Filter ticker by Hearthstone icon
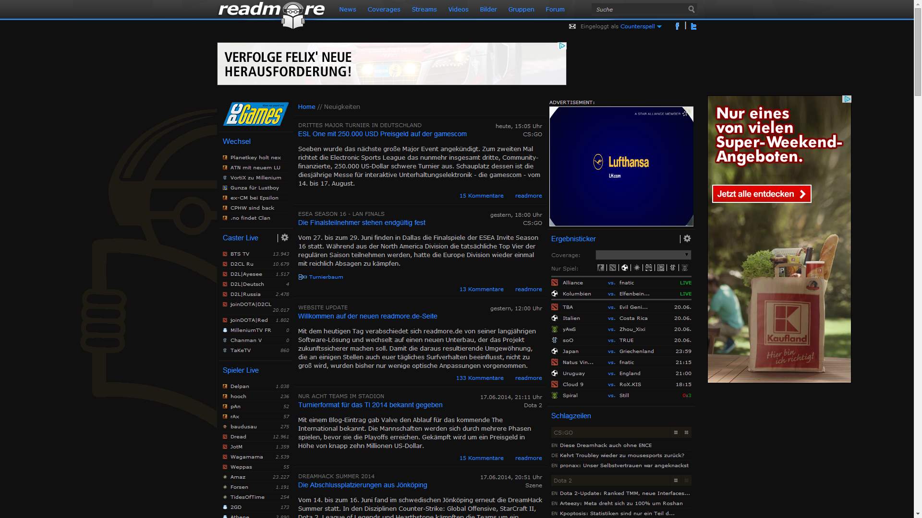Image resolution: width=922 pixels, height=518 pixels. 637,268
